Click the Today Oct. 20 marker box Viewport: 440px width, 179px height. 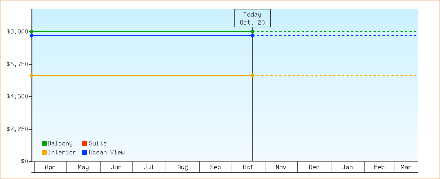coord(252,18)
